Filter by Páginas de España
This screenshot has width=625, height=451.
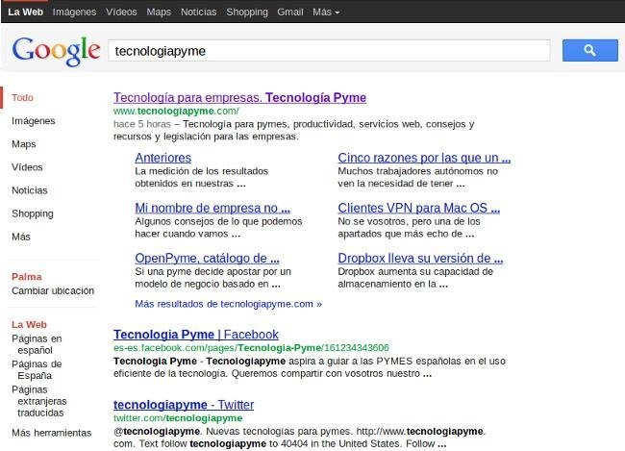tap(37, 370)
